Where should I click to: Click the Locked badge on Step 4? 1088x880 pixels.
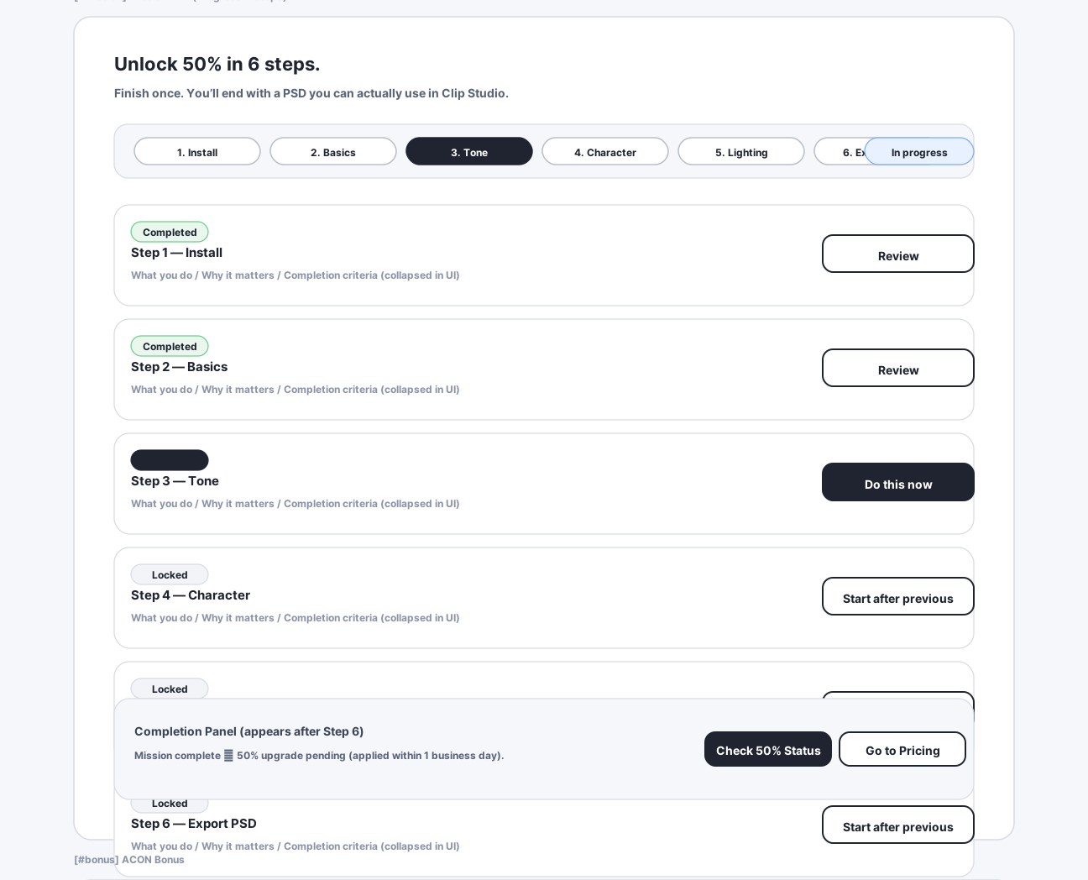tap(170, 575)
